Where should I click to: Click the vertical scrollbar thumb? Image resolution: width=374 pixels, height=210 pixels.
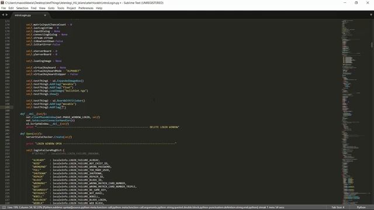click(x=372, y=45)
